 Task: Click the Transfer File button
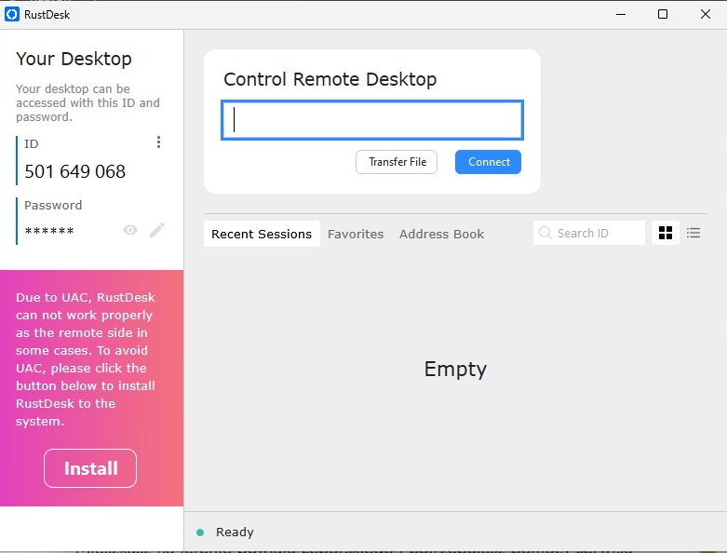[397, 162]
